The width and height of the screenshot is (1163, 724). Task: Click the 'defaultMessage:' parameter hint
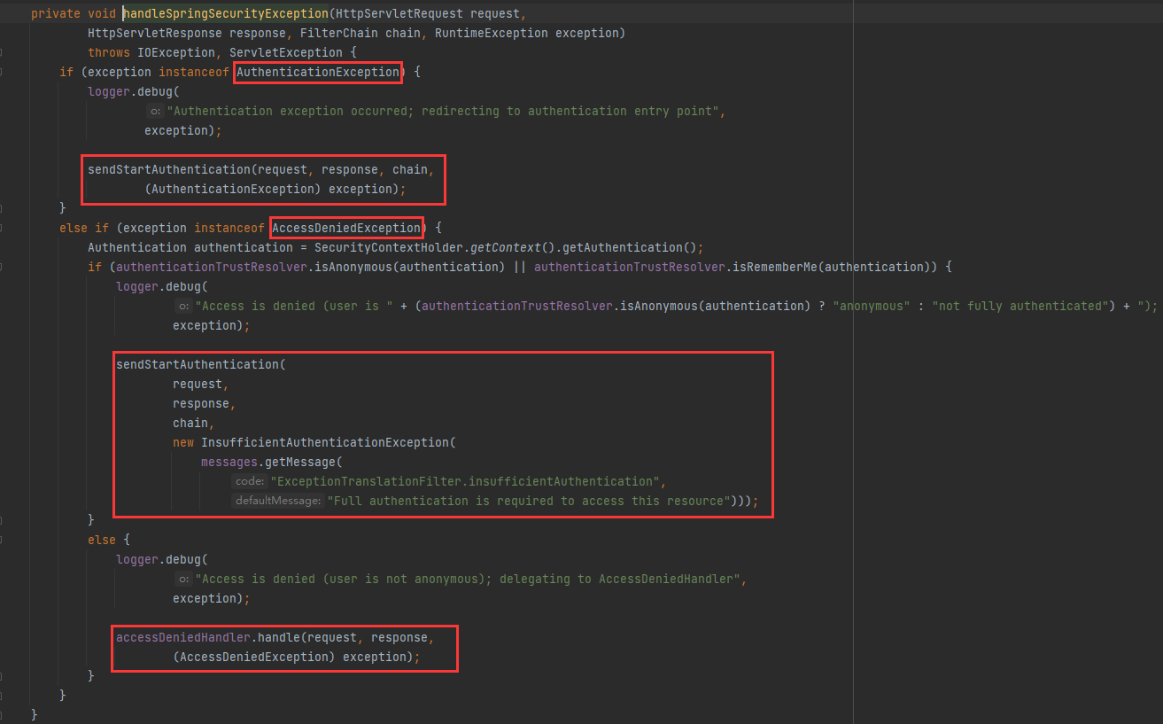coord(278,501)
